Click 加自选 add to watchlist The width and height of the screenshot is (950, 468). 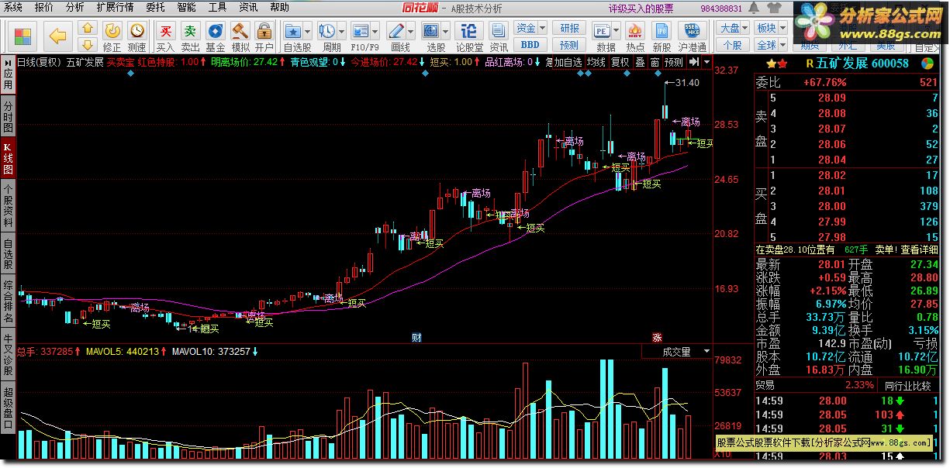[x=568, y=62]
